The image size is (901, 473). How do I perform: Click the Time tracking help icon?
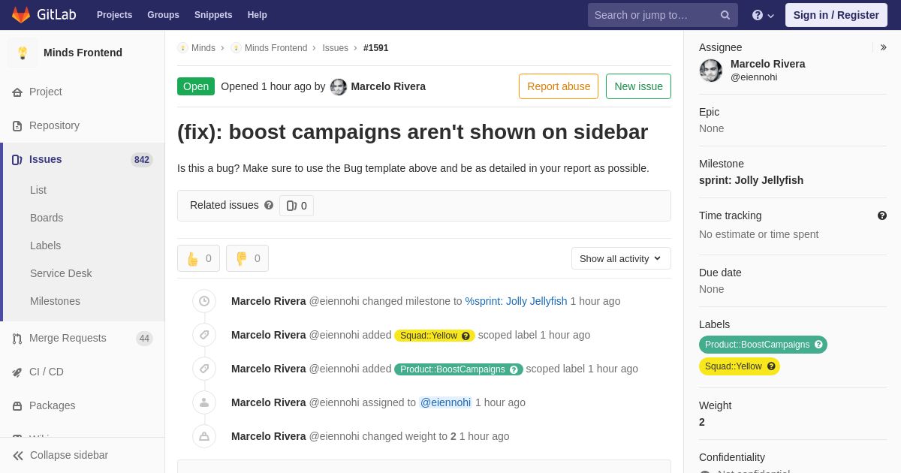click(882, 215)
